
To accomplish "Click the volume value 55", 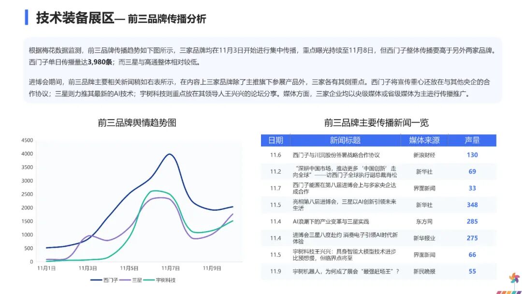I will tap(472, 271).
